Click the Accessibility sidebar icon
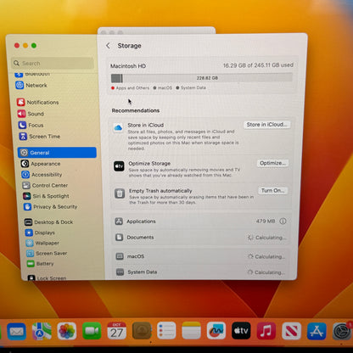Image resolution: width=353 pixels, height=353 pixels. tap(25, 175)
